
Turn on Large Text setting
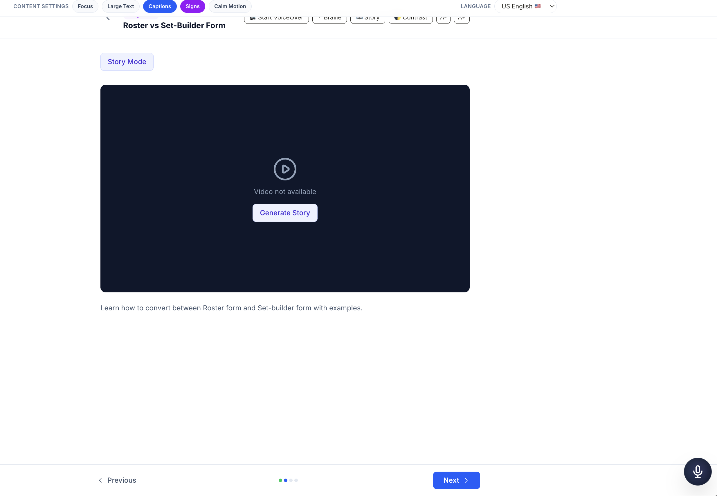[120, 6]
